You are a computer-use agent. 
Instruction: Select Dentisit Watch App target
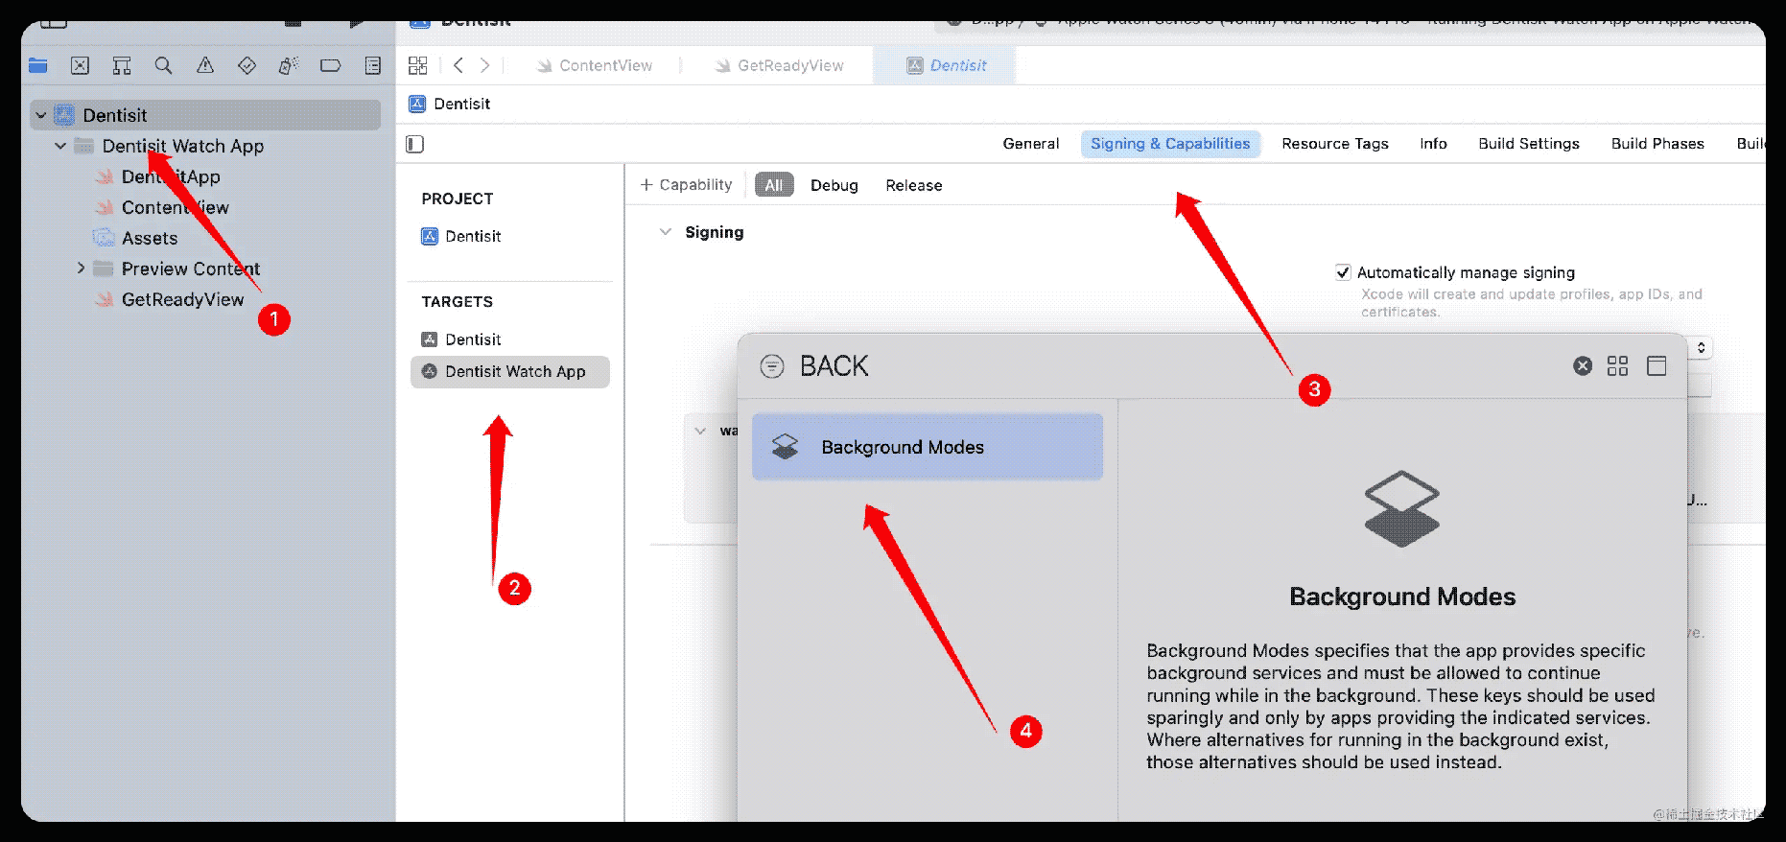click(510, 371)
